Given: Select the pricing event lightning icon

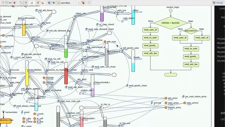Looking at the screenshot, I should pos(152,103).
